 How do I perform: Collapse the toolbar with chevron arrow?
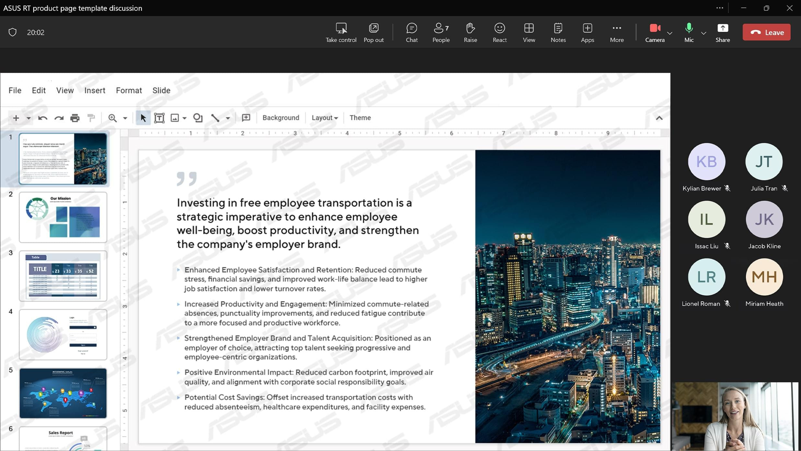point(659,118)
